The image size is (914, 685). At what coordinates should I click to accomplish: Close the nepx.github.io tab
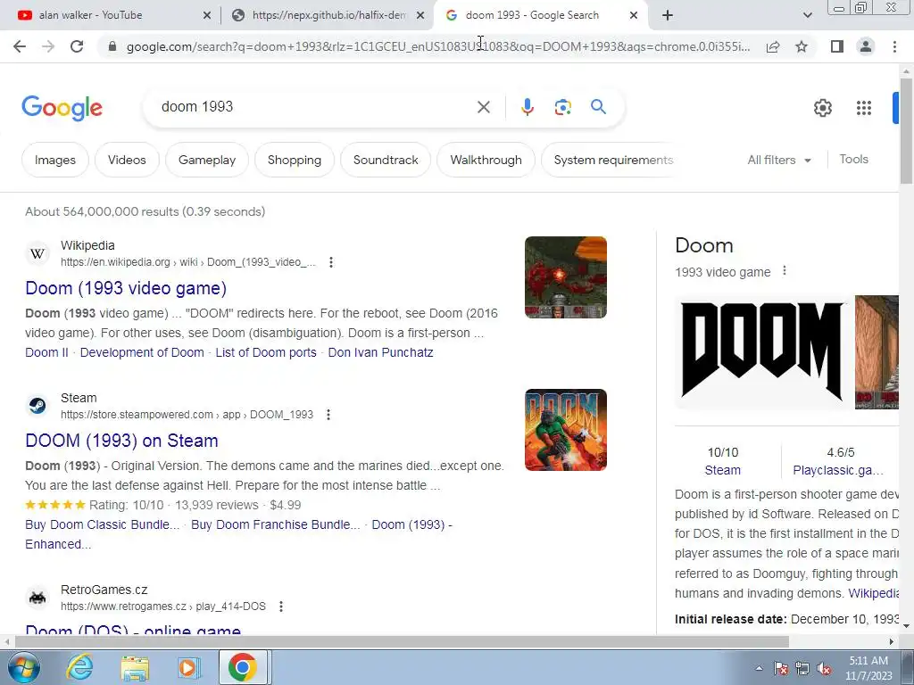pos(420,16)
